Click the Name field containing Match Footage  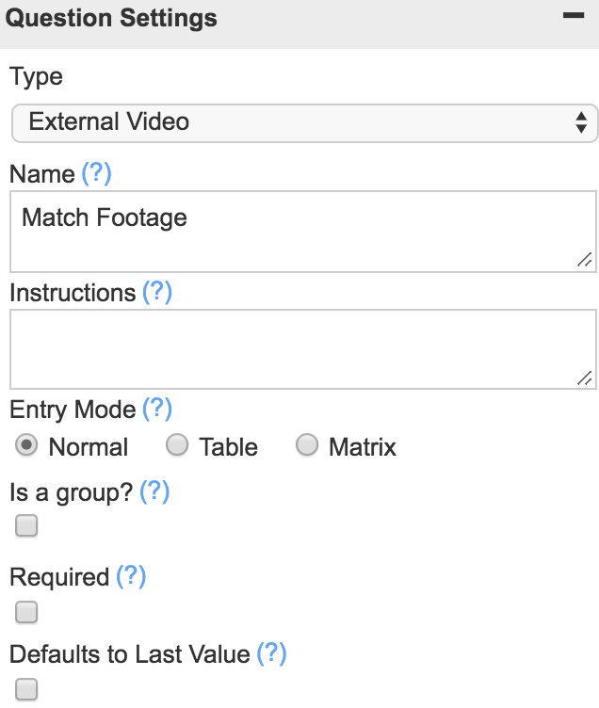(x=303, y=232)
